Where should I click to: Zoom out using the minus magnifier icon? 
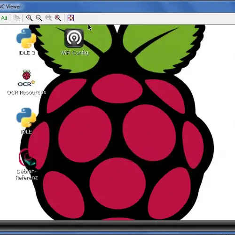(39, 18)
